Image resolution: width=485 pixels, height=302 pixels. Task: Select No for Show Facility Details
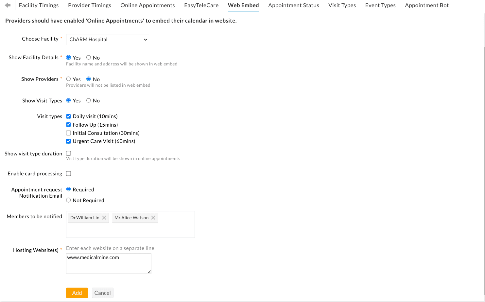tap(88, 57)
